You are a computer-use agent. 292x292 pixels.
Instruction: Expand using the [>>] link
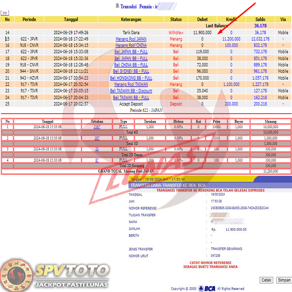pyautogui.click(x=5, y=13)
